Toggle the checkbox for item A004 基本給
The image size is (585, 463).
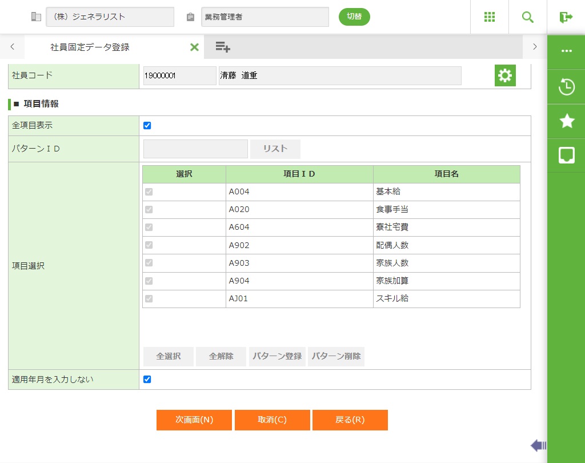[149, 192]
